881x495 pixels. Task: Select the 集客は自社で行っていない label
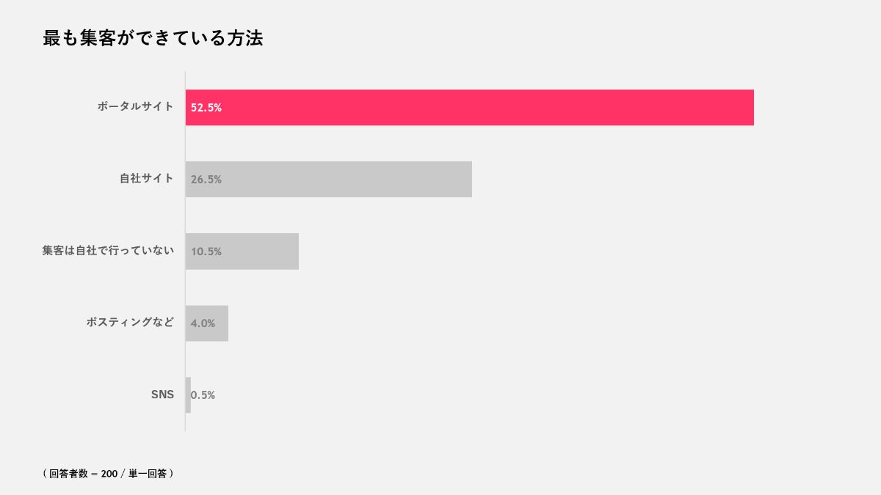pos(108,250)
